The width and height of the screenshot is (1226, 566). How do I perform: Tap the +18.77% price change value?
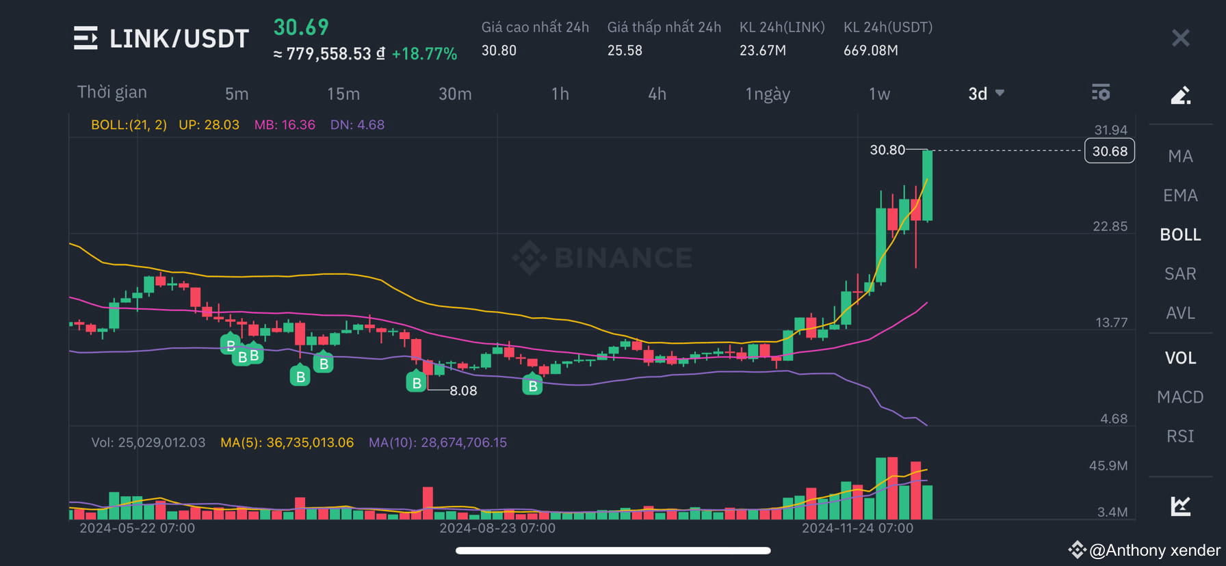(424, 54)
